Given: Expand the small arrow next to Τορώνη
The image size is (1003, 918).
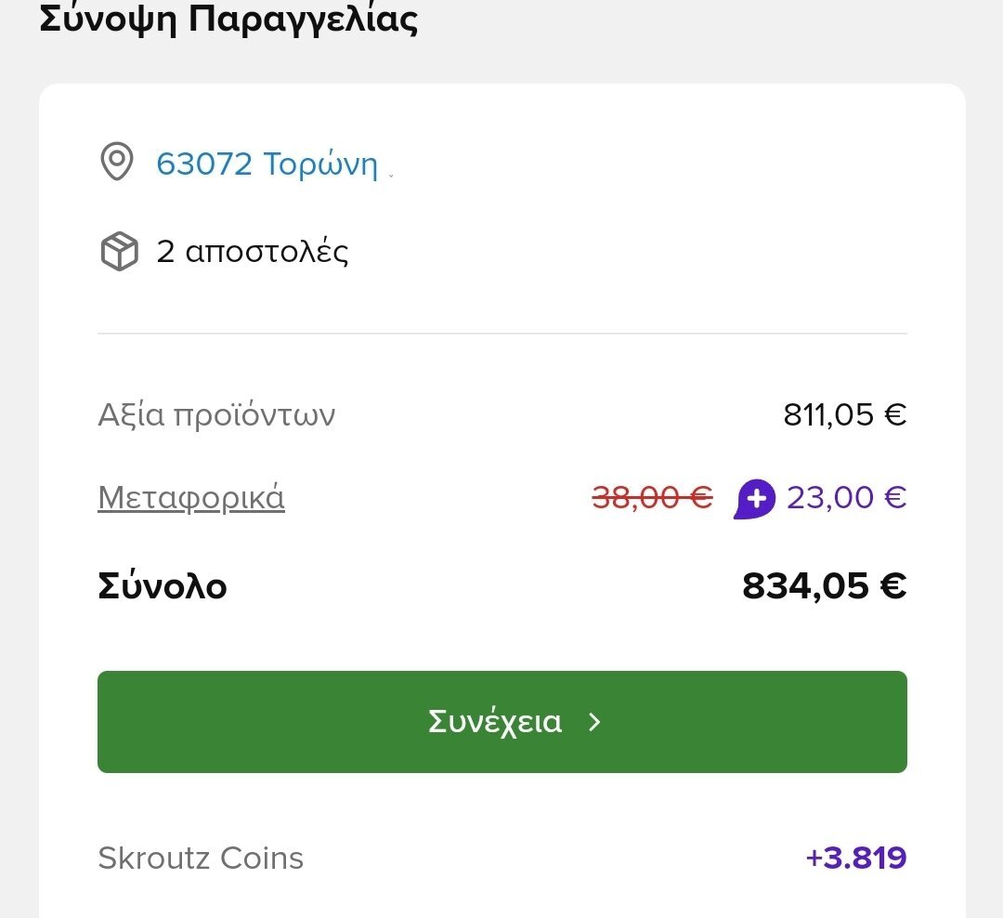Looking at the screenshot, I should [391, 175].
